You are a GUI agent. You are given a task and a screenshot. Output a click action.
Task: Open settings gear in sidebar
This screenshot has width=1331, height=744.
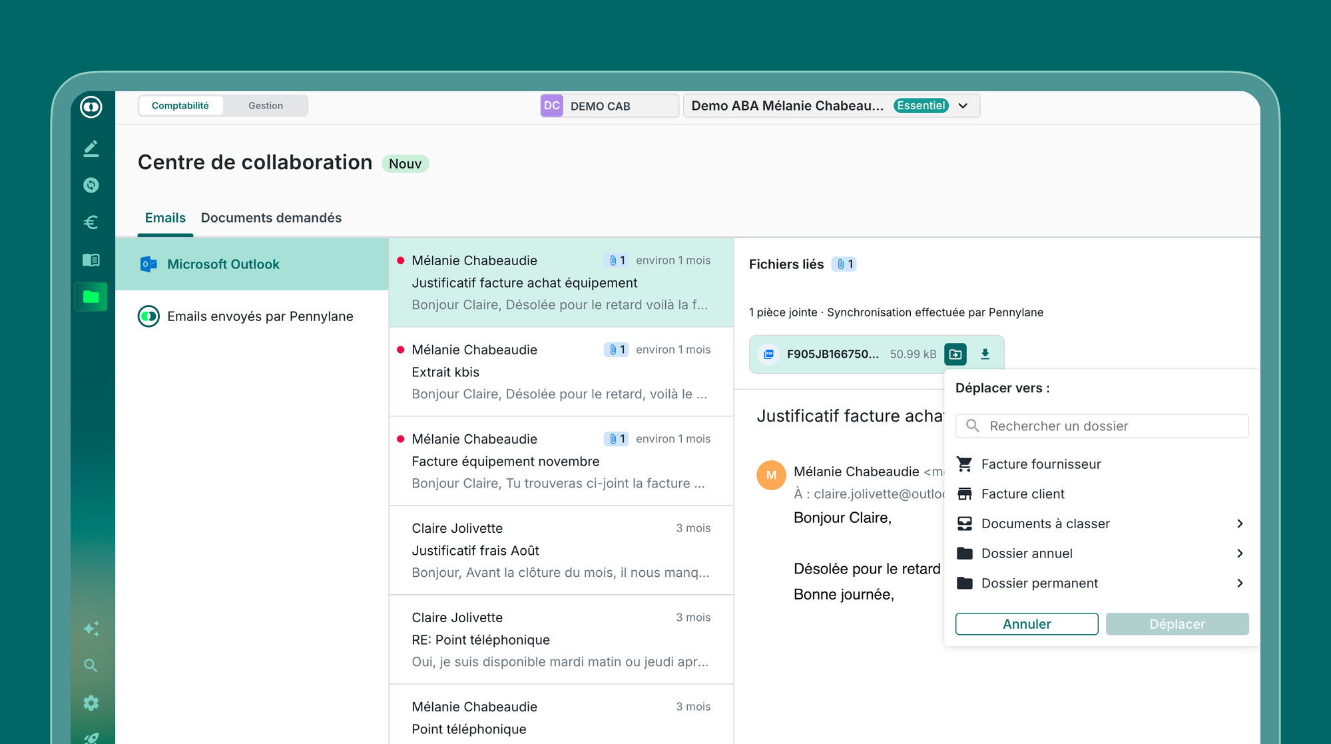coord(91,703)
